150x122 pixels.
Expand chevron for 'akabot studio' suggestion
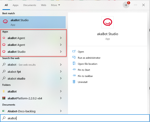(61, 78)
